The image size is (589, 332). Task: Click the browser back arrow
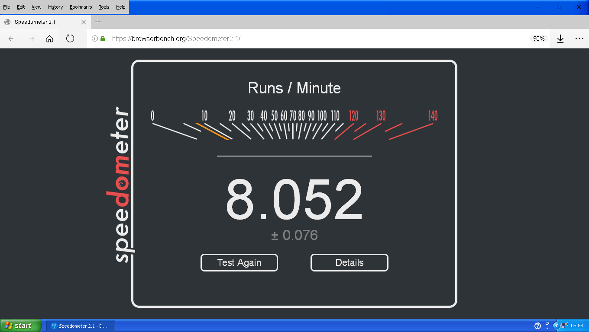click(11, 38)
